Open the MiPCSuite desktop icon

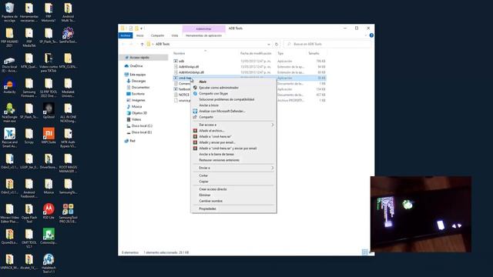pyautogui.click(x=49, y=135)
